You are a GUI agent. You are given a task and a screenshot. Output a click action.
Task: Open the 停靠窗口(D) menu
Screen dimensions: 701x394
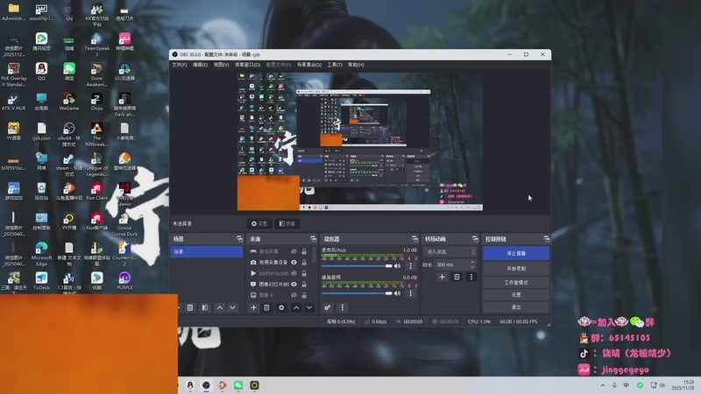(247, 65)
